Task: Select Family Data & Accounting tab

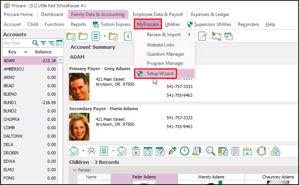Action: 98,15
